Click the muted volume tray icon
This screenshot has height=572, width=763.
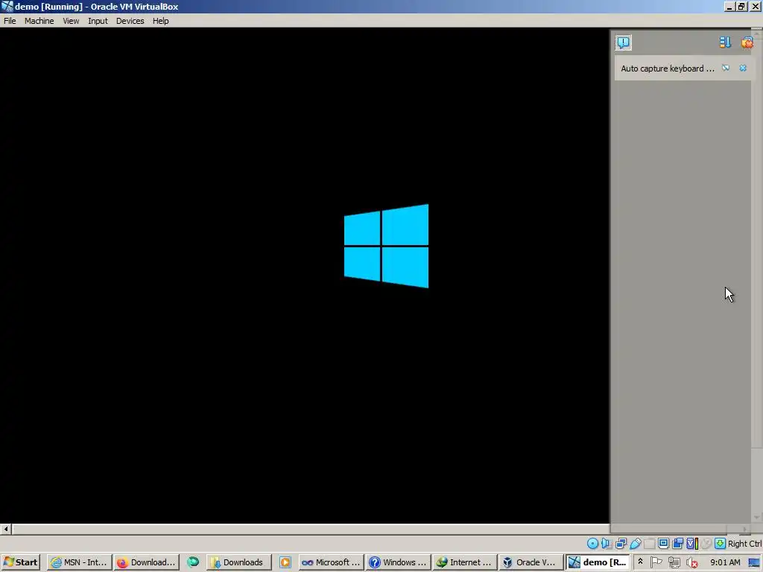(x=691, y=562)
